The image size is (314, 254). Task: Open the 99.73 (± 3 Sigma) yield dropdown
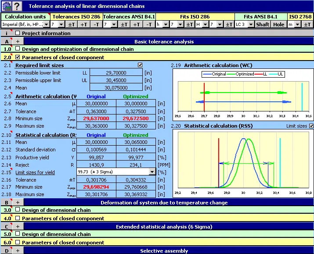point(152,172)
